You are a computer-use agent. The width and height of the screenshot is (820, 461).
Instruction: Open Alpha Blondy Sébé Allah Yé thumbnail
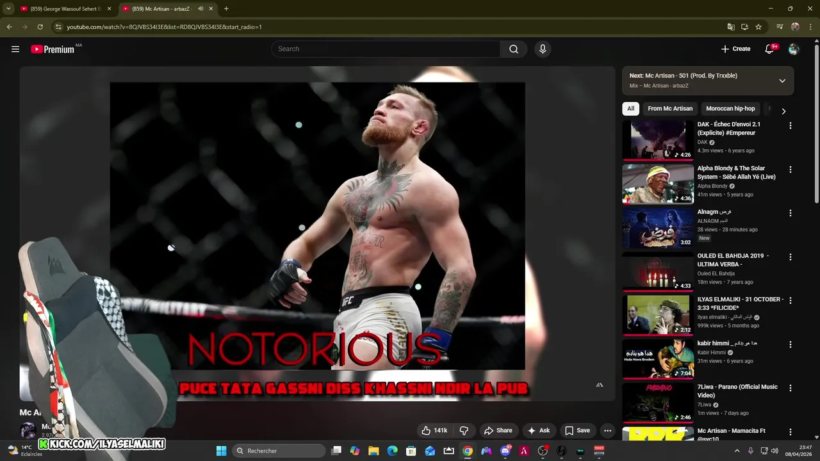[x=658, y=184]
